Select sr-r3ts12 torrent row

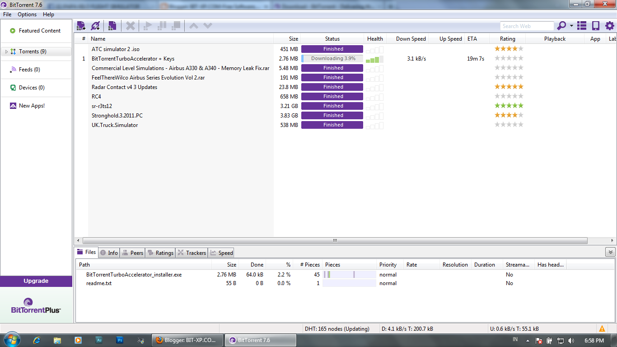[102, 106]
